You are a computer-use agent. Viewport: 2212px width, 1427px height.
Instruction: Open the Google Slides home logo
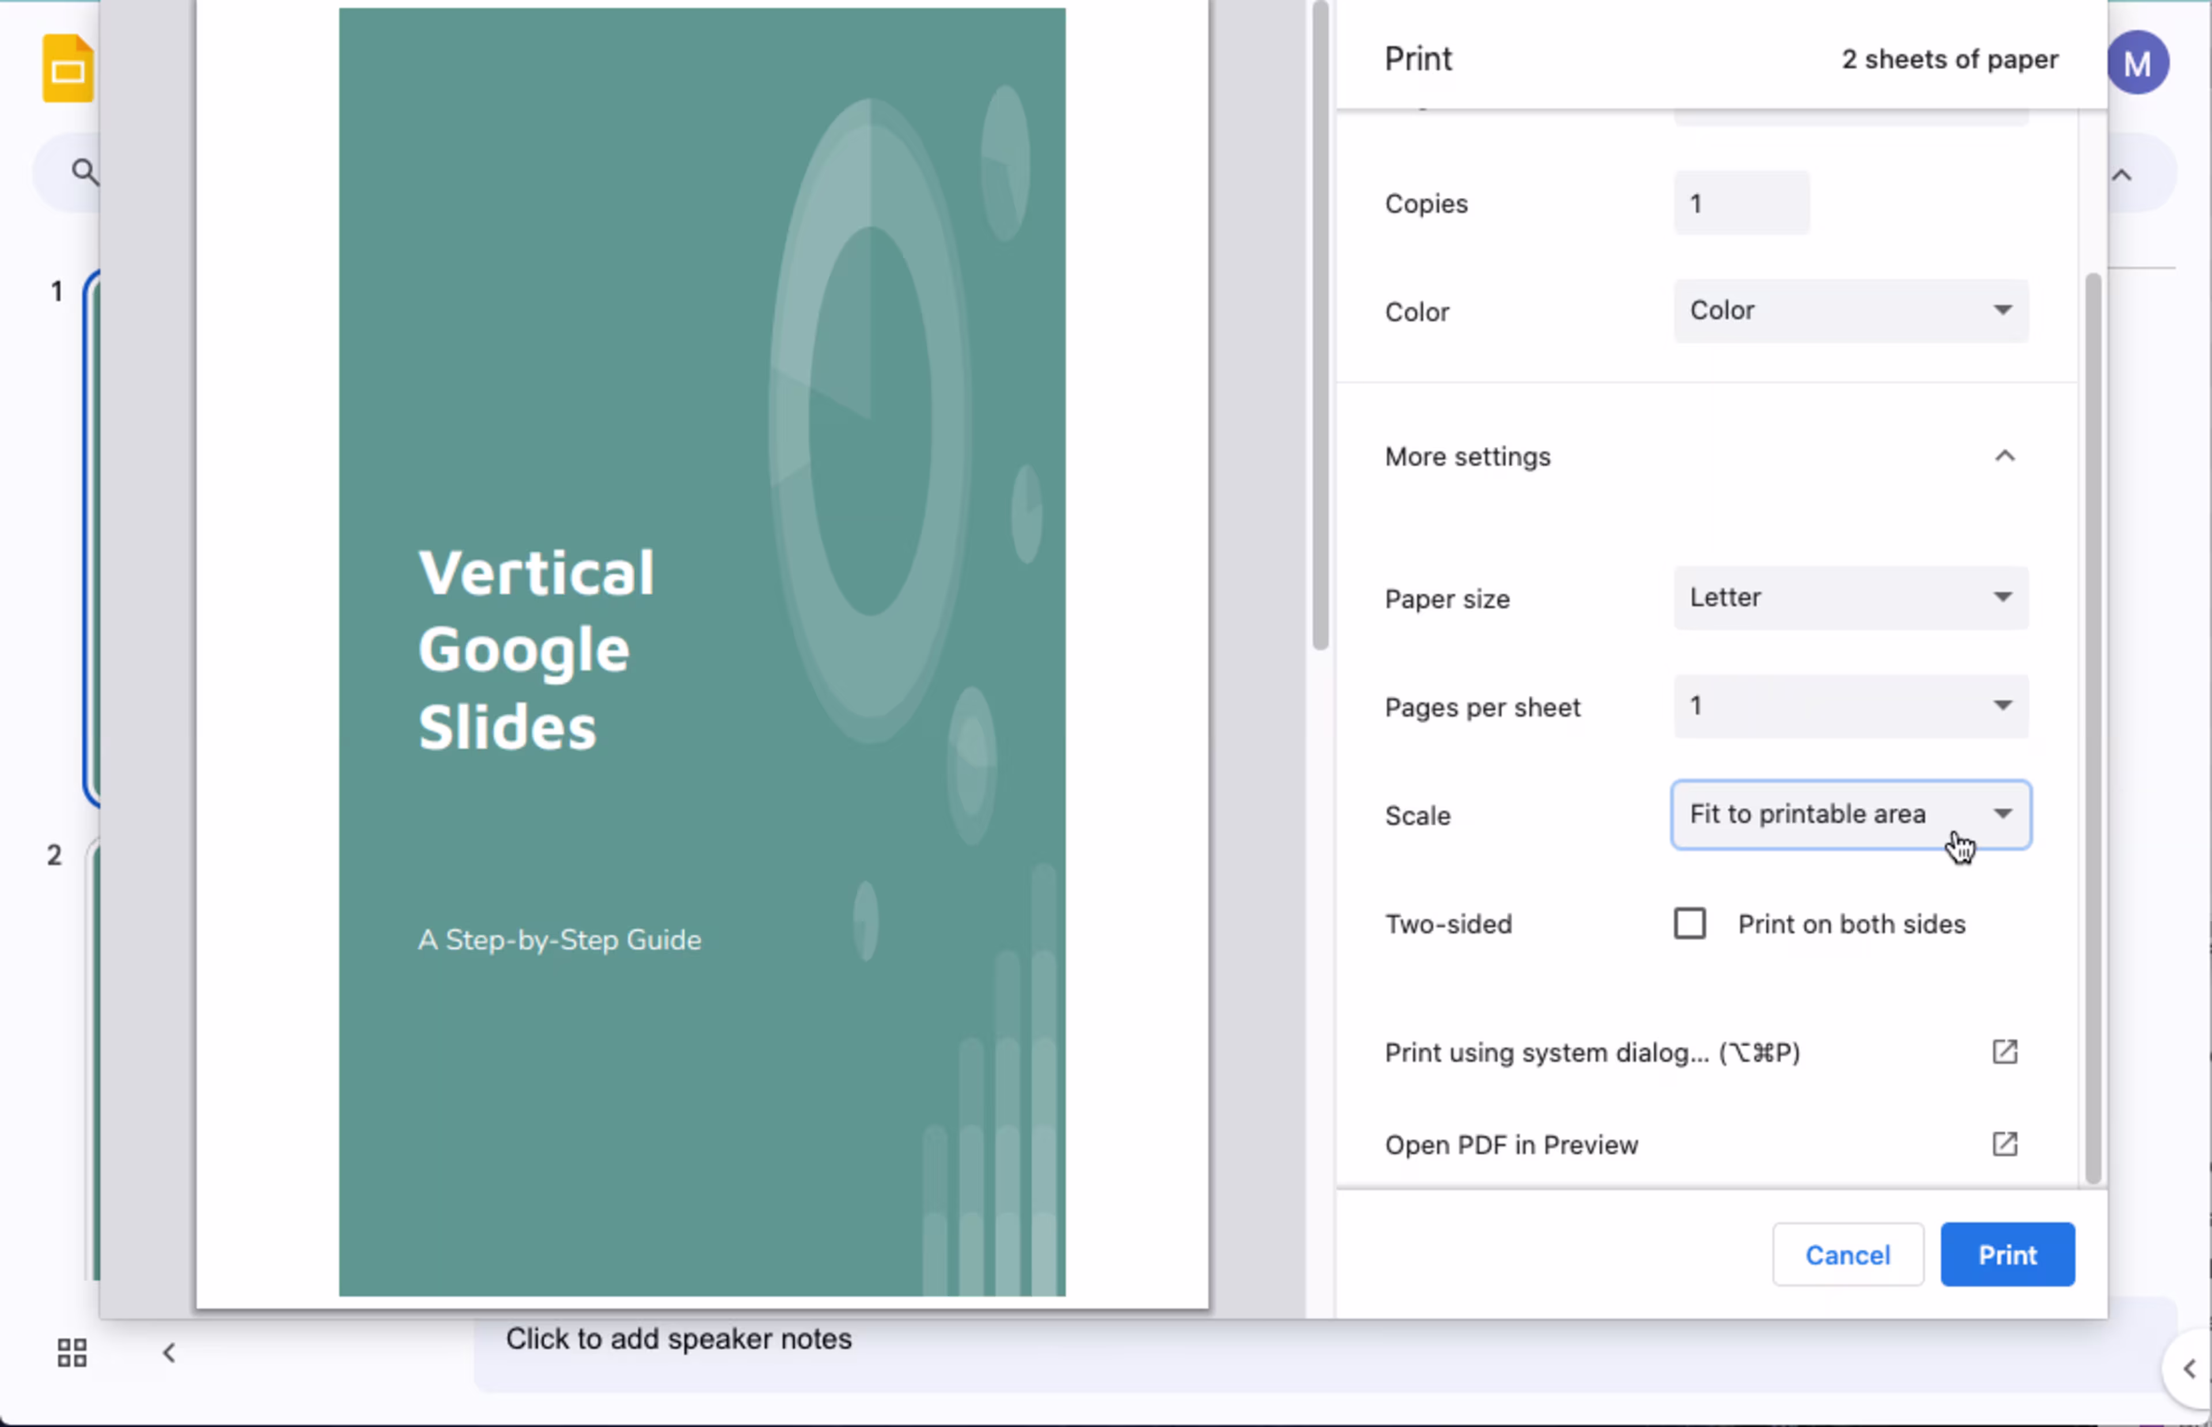pos(67,67)
